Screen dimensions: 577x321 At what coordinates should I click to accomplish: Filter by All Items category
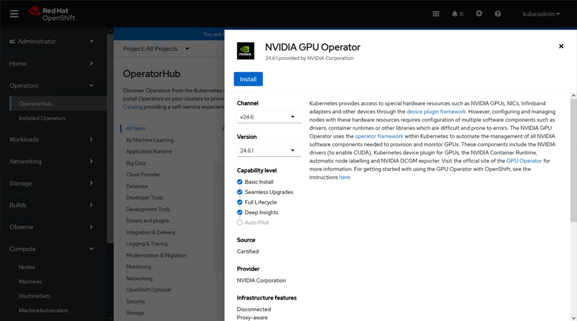[x=136, y=128]
